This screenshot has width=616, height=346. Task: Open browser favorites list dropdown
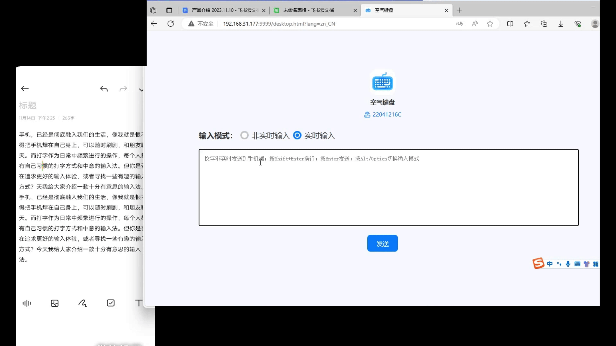pyautogui.click(x=527, y=24)
